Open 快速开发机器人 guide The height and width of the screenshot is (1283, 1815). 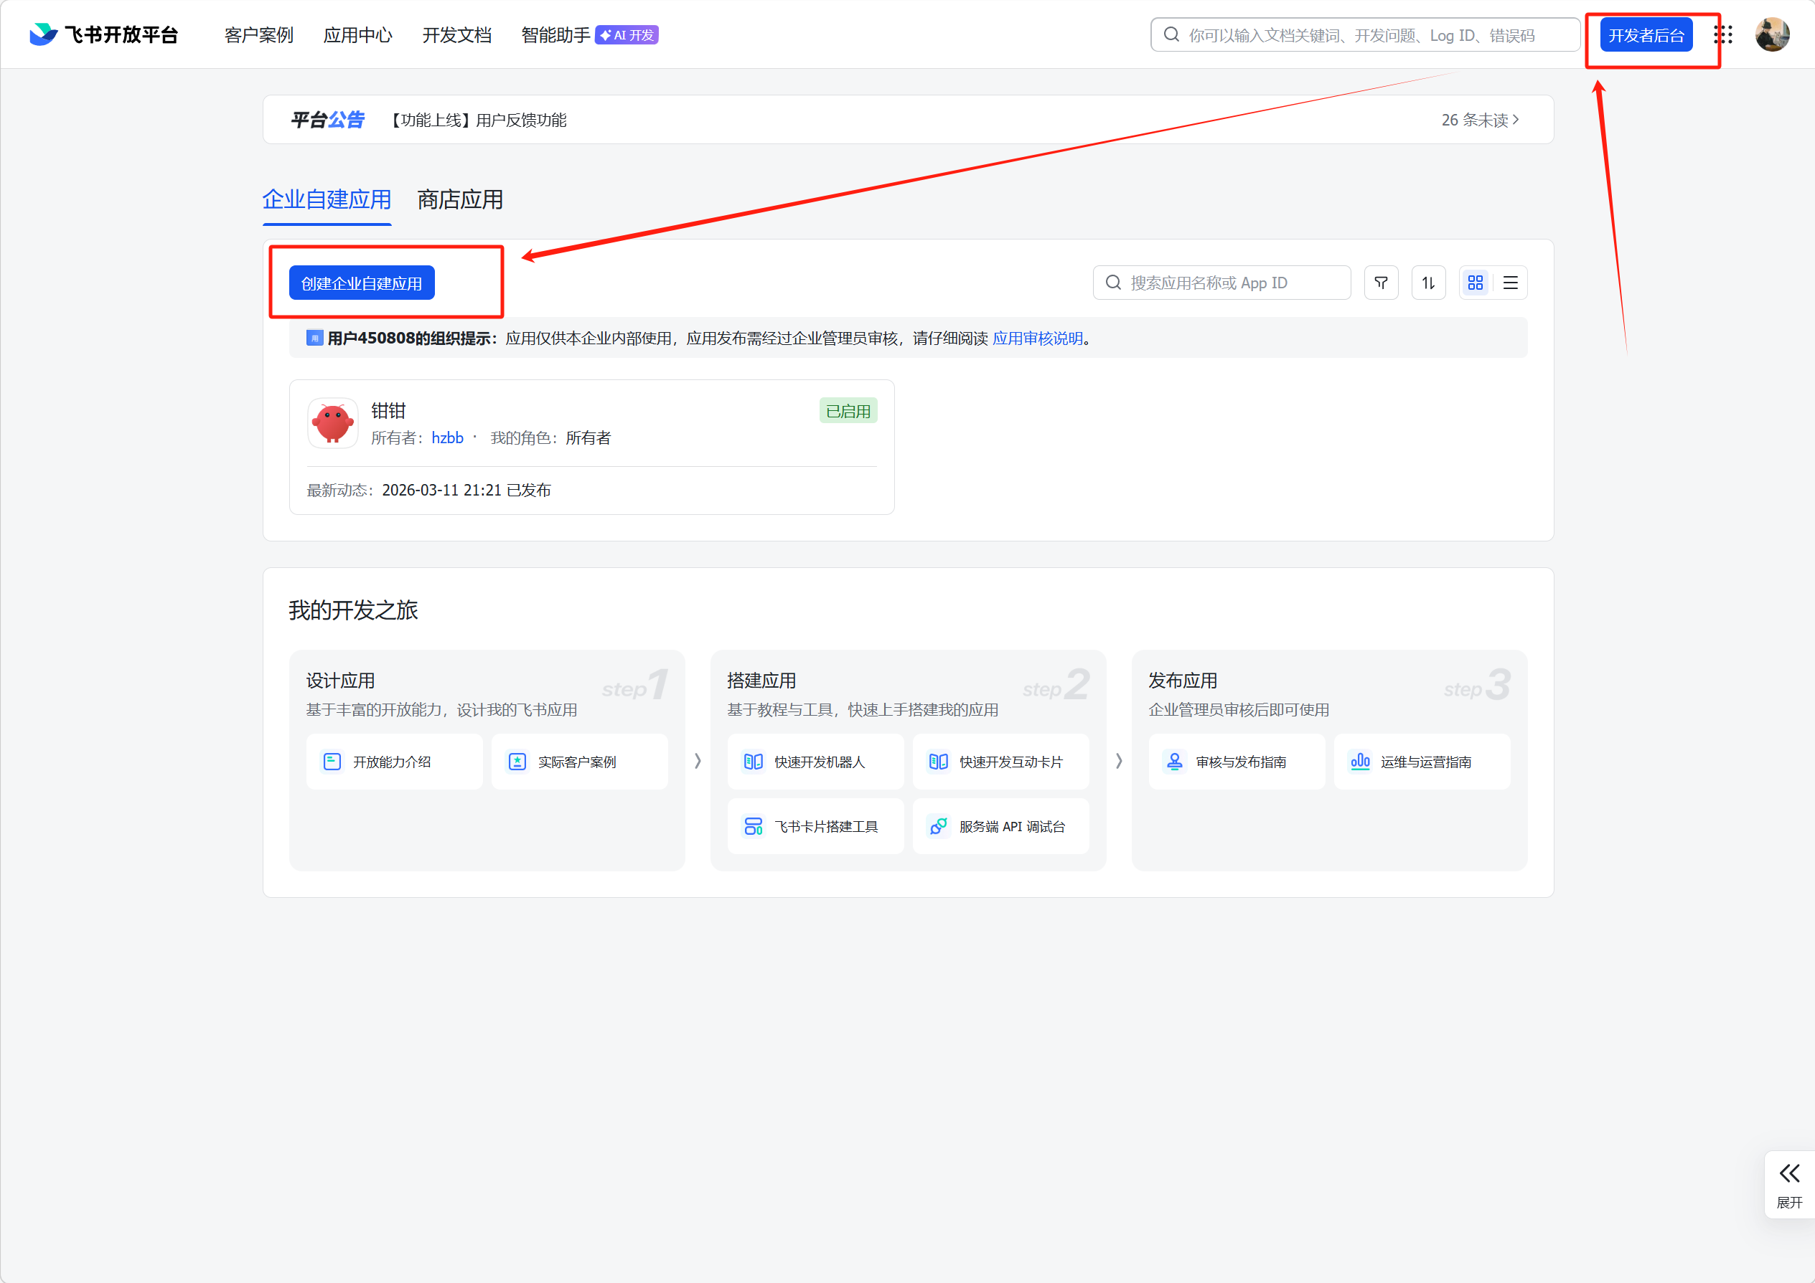click(x=815, y=762)
